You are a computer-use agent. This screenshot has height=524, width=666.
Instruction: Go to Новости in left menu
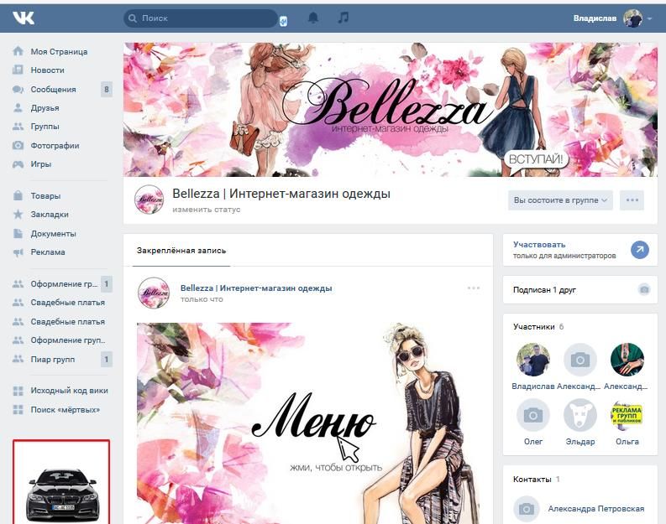tap(47, 70)
